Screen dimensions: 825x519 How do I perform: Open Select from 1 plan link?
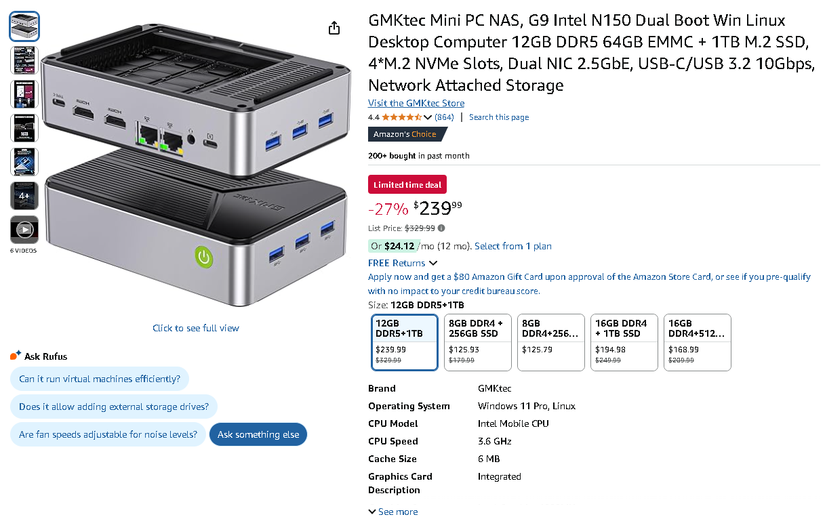pyautogui.click(x=513, y=246)
